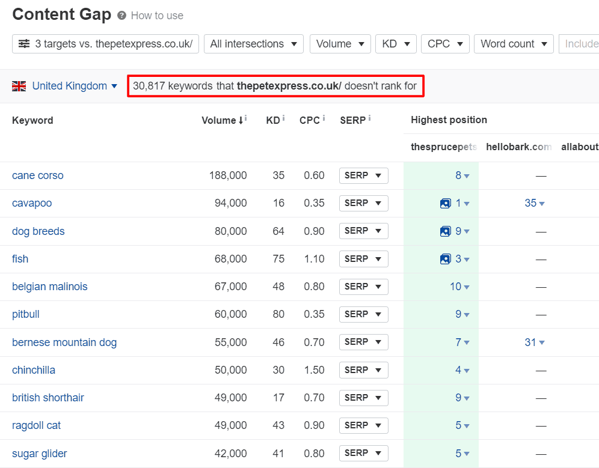The width and height of the screenshot is (599, 468).
Task: Click SERP feature image icon in dog breeds row
Action: [446, 231]
